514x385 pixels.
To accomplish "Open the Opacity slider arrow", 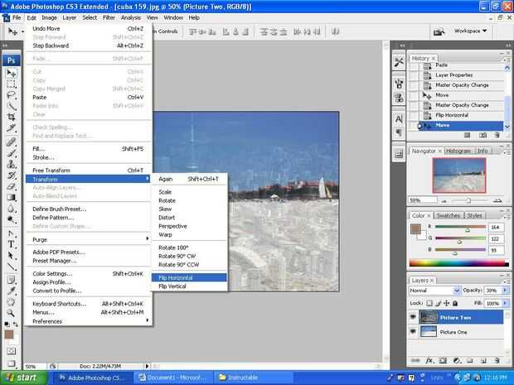I will [x=505, y=290].
